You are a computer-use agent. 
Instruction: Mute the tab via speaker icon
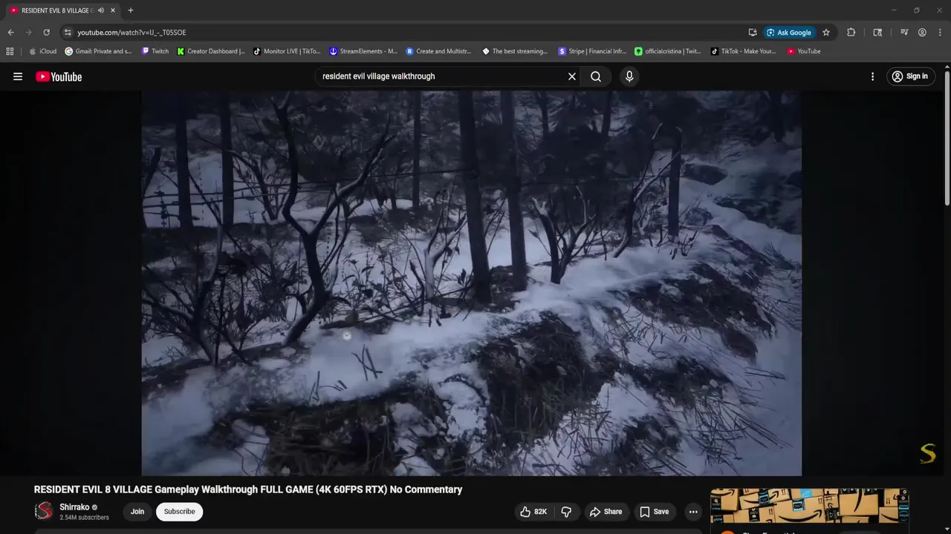click(101, 10)
